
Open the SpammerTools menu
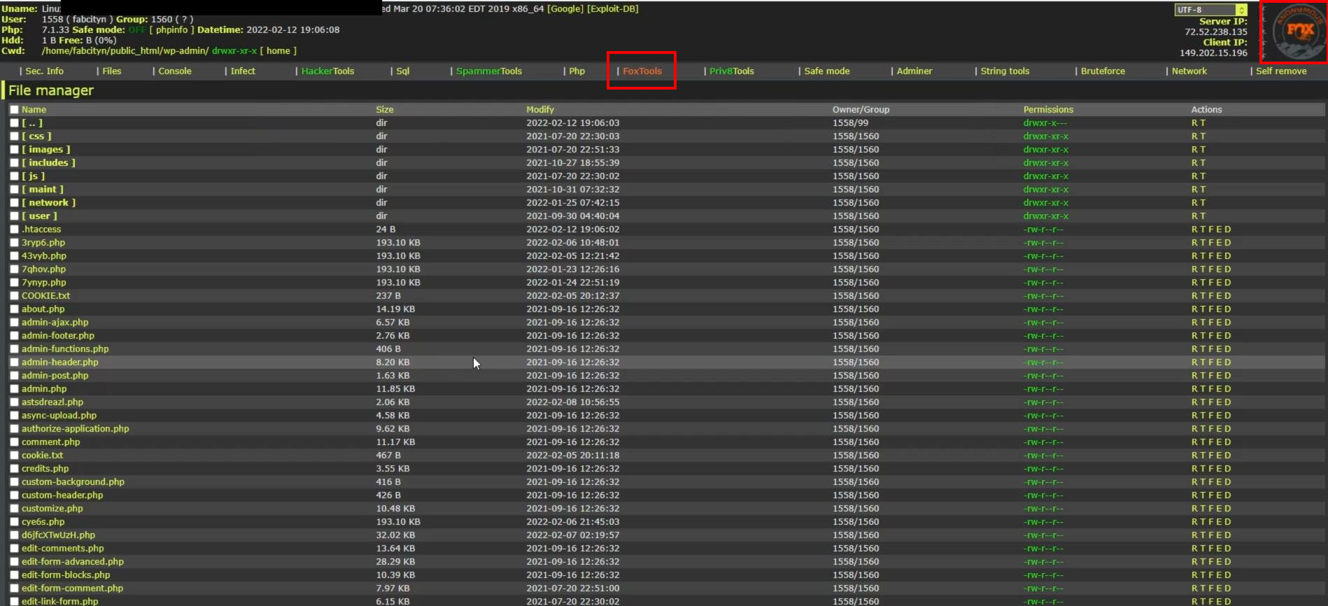click(489, 71)
